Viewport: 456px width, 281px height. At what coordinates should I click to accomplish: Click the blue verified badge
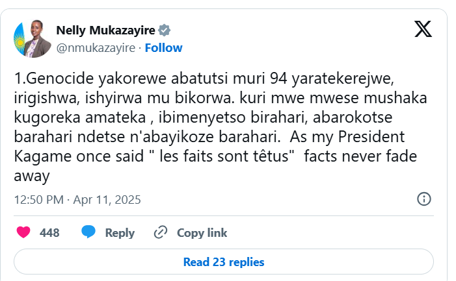pyautogui.click(x=165, y=31)
